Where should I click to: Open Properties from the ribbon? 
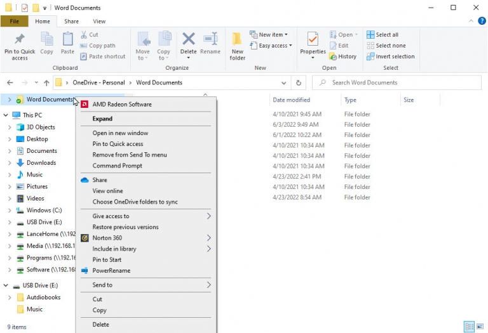tap(313, 43)
